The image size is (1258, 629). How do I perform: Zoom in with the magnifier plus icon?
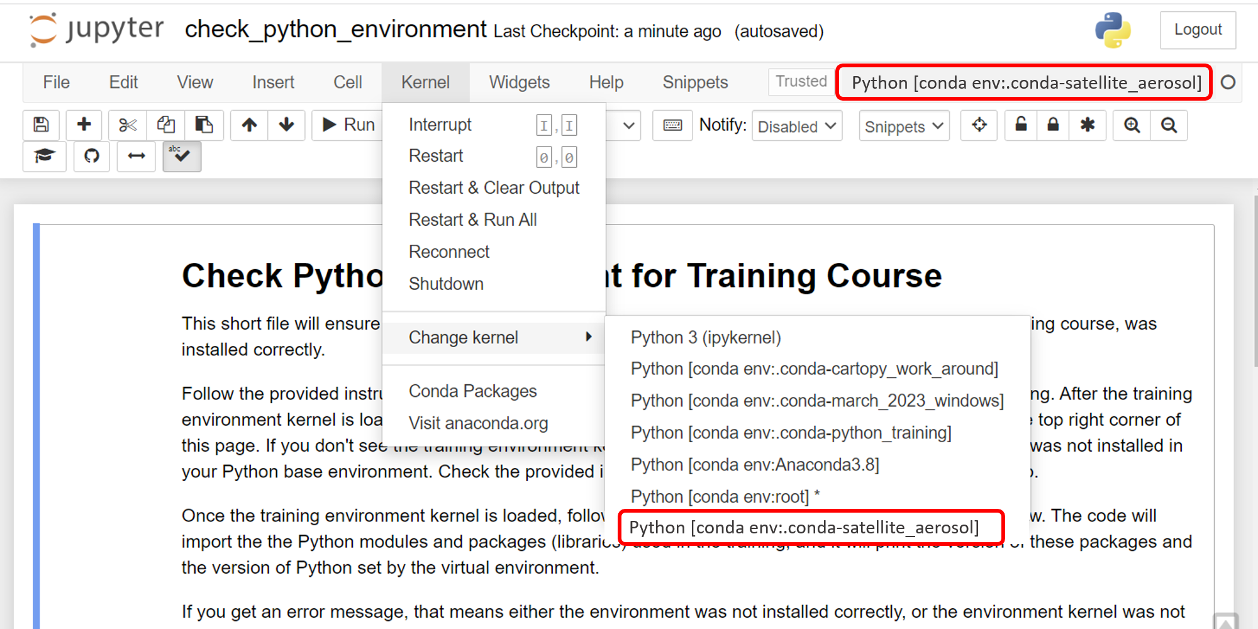(x=1132, y=125)
